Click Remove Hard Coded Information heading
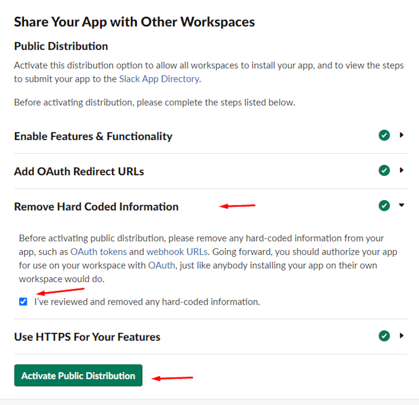Image resolution: width=419 pixels, height=405 pixels. click(96, 207)
